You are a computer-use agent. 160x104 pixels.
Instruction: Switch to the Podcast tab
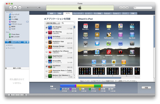(x=107, y=13)
